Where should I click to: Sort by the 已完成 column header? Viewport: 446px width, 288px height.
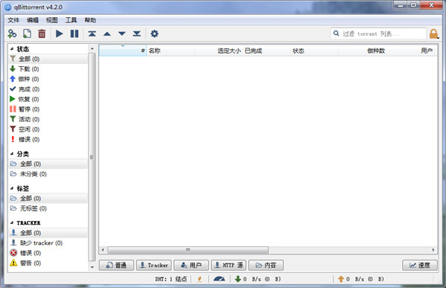[x=266, y=51]
